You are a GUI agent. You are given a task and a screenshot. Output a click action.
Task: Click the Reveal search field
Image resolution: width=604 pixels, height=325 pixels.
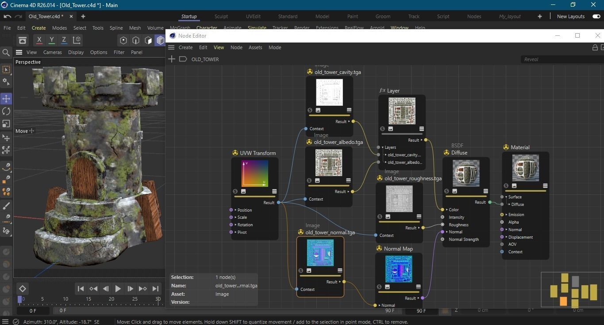[x=562, y=59]
